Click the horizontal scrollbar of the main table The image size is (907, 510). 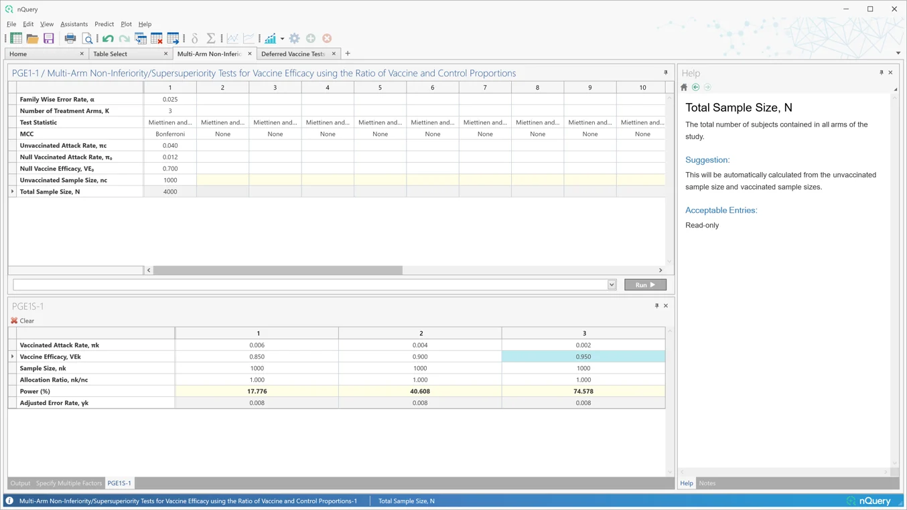pyautogui.click(x=277, y=270)
